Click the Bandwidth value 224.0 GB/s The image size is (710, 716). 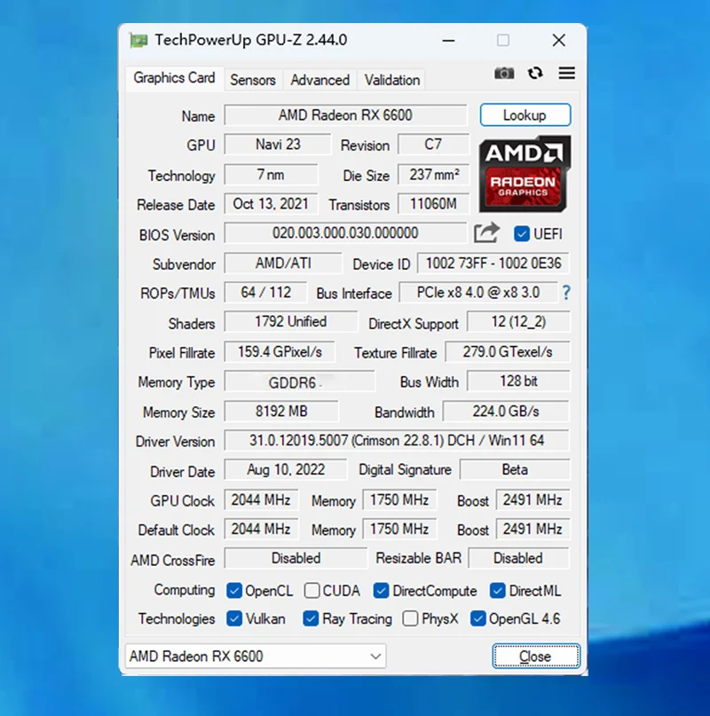tap(506, 411)
